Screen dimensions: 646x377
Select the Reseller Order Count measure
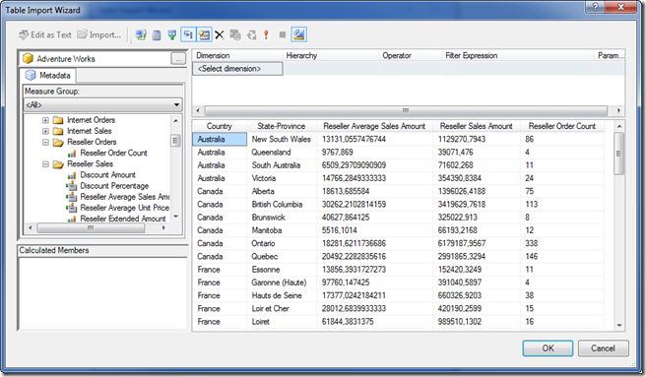coord(113,154)
